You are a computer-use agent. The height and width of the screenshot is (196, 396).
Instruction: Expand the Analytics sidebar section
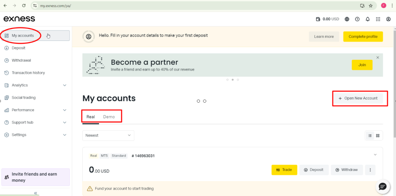[65, 85]
